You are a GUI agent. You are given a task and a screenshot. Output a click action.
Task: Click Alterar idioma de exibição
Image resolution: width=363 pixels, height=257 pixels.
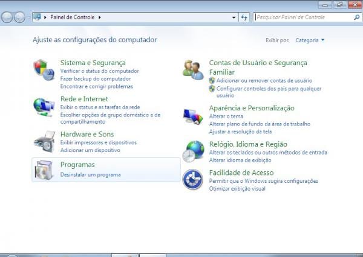240,160
